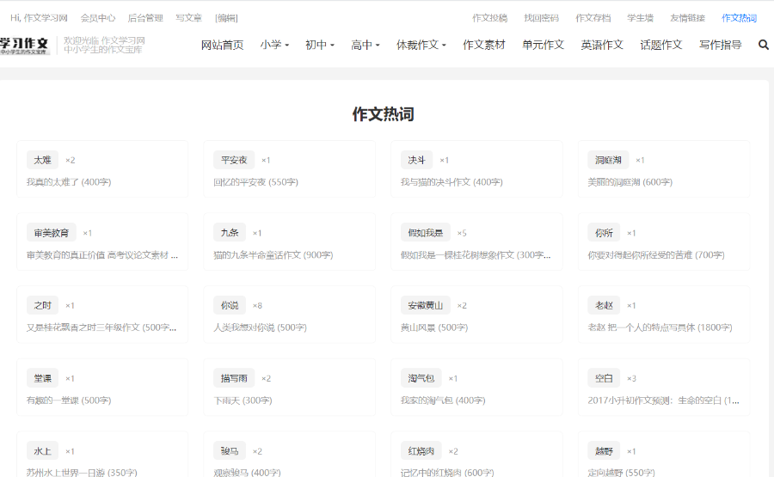Screen dimensions: 774x477
Task: Open the 写作指导 nav item
Action: click(720, 45)
